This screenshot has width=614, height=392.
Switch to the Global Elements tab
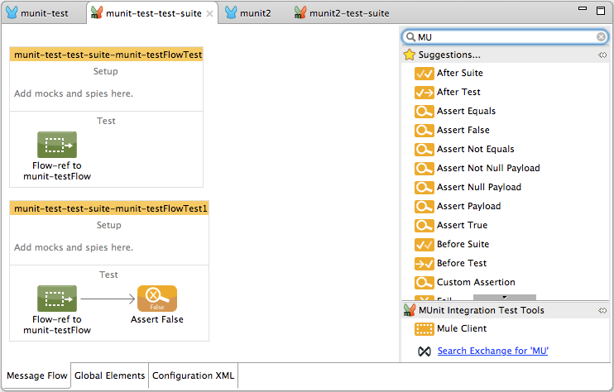click(109, 375)
